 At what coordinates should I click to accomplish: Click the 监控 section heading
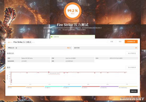coord(9,67)
